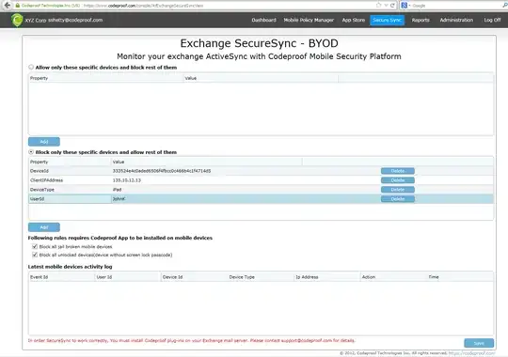This screenshot has width=508, height=357.
Task: Click the Codeproof shield logo
Action: coord(17,20)
